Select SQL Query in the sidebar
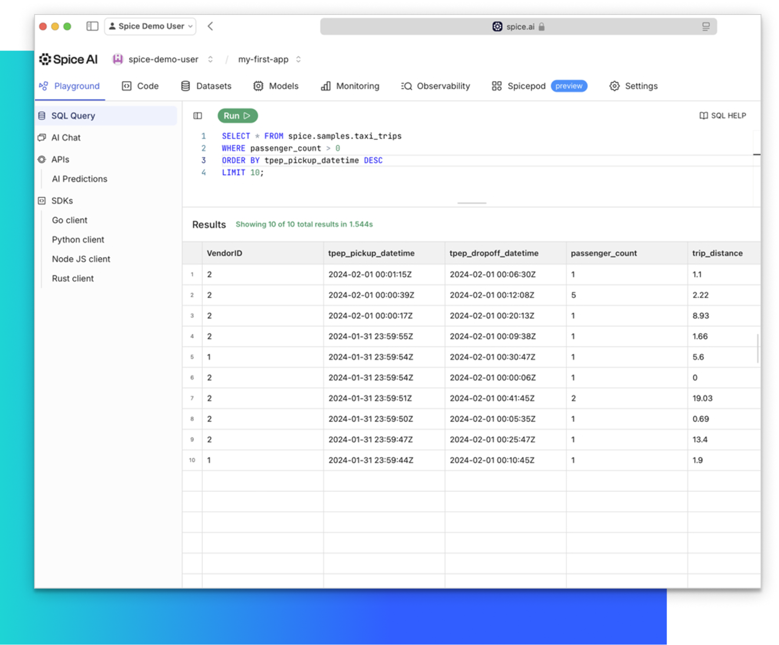The width and height of the screenshot is (779, 645). pyautogui.click(x=106, y=116)
